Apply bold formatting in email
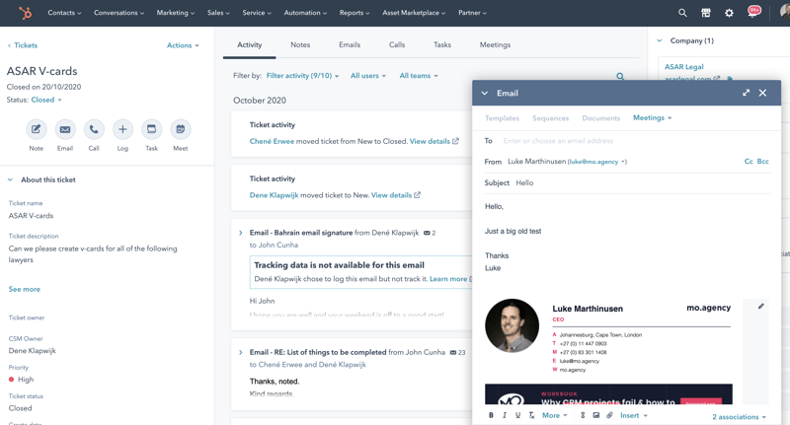Viewport: 790px width, 425px height. (x=491, y=415)
